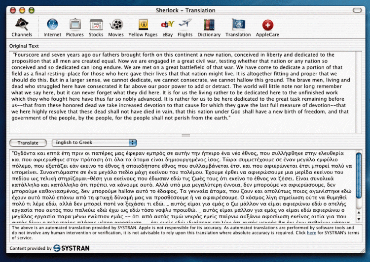This screenshot has height=262, width=370.
Task: Click the window resize grip corner
Action: pos(363,251)
